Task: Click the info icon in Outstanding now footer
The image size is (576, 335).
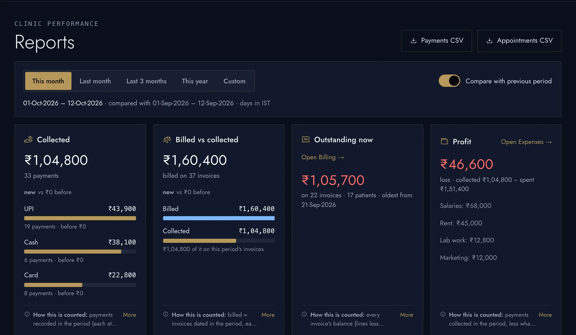Action: coord(304,314)
